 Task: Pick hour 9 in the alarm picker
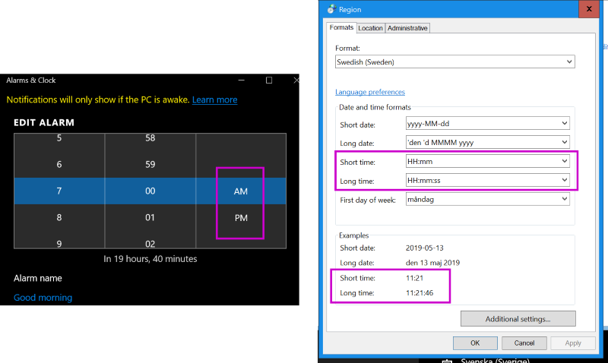pyautogui.click(x=59, y=243)
